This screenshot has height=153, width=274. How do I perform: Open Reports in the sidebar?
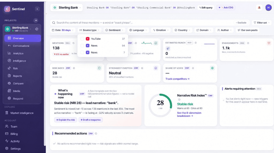coord(23,76)
